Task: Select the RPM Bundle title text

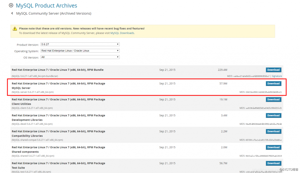Action: pyautogui.click(x=58, y=70)
